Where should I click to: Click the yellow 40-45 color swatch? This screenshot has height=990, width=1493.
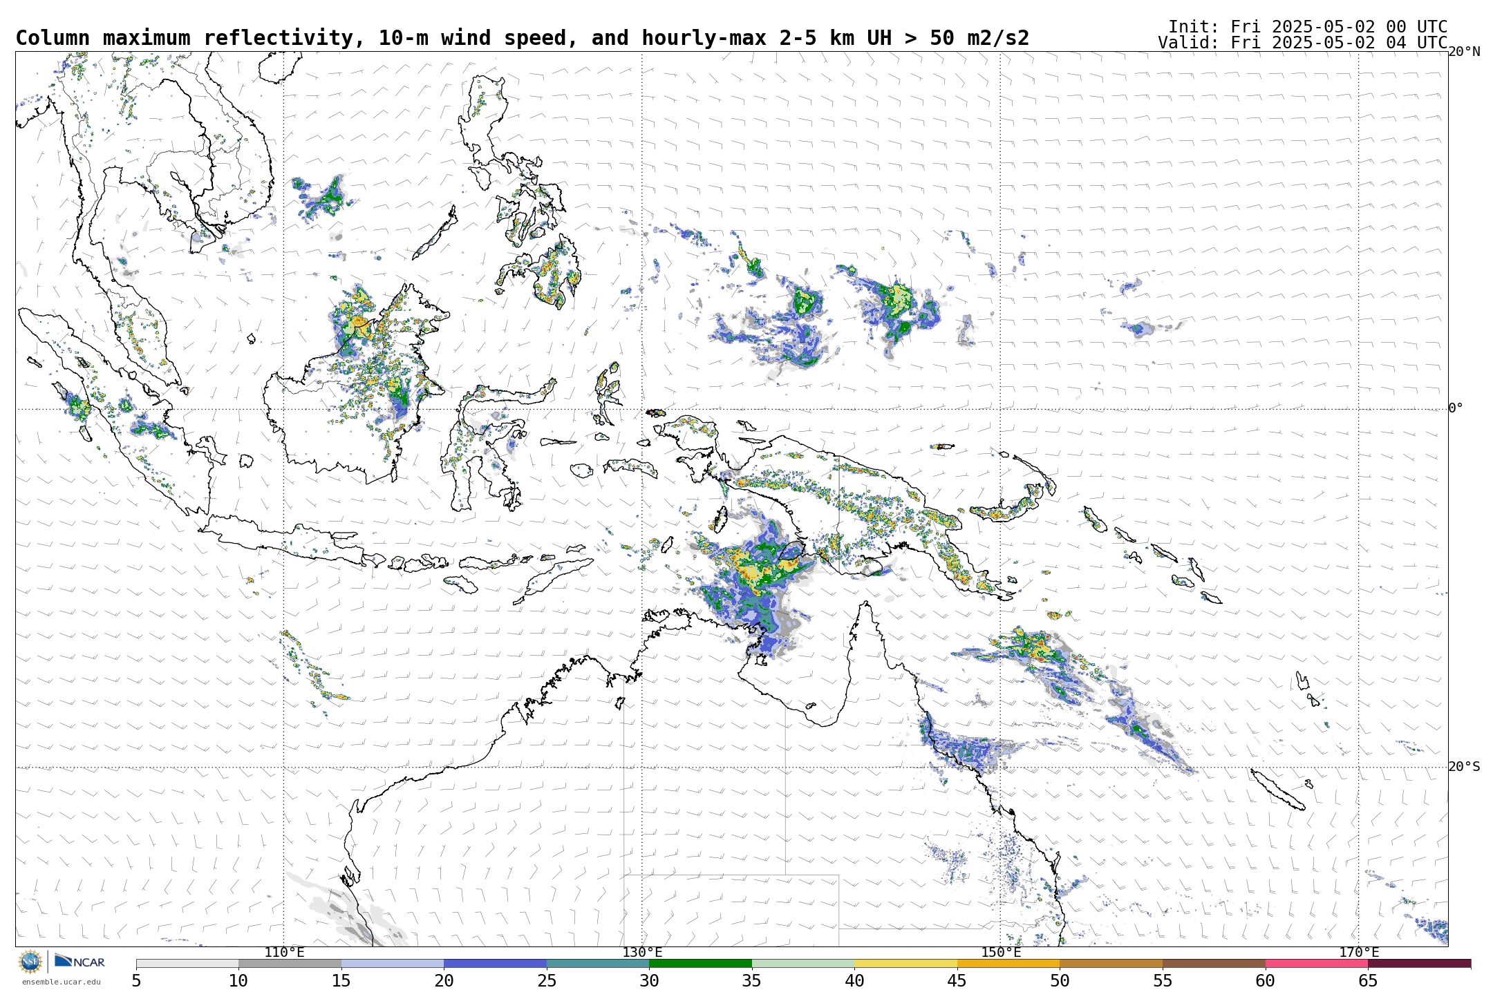point(905,963)
